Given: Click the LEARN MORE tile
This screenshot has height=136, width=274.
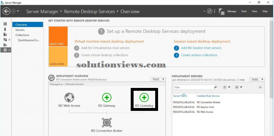Looking at the screenshot, I should [58, 57].
